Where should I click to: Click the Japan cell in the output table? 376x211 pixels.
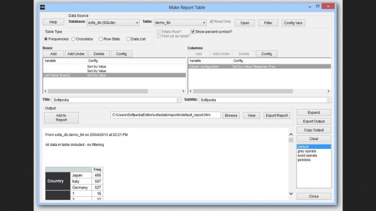[x=81, y=175]
